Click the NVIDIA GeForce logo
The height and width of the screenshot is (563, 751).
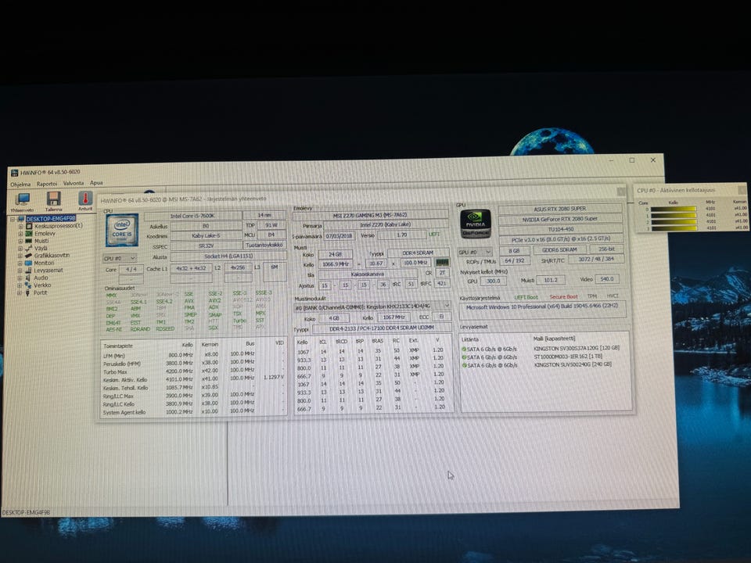tap(475, 224)
